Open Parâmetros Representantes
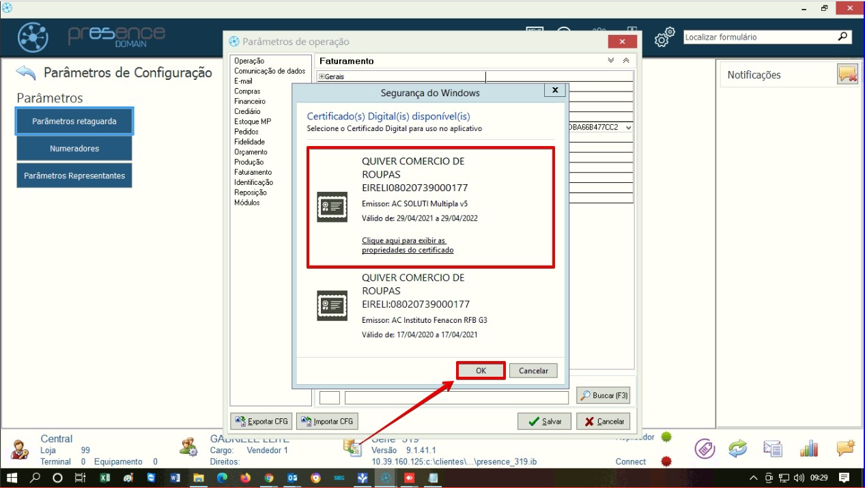 [x=74, y=175]
